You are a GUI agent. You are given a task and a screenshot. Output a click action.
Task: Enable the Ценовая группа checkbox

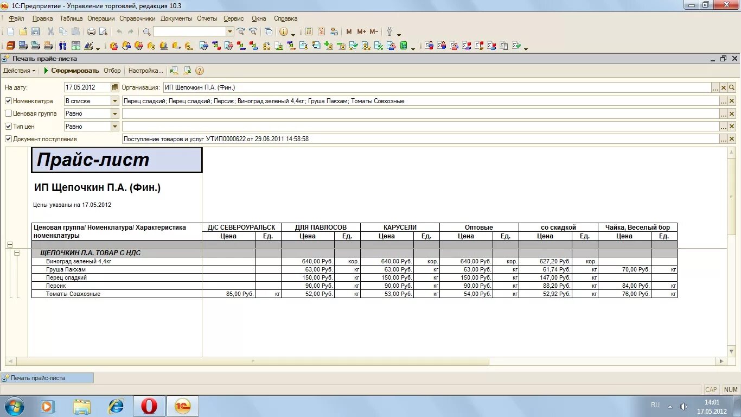click(x=8, y=113)
